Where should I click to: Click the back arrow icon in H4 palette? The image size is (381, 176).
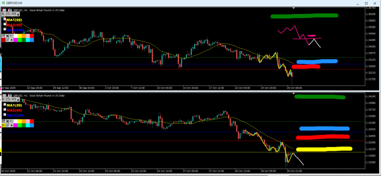12,36
